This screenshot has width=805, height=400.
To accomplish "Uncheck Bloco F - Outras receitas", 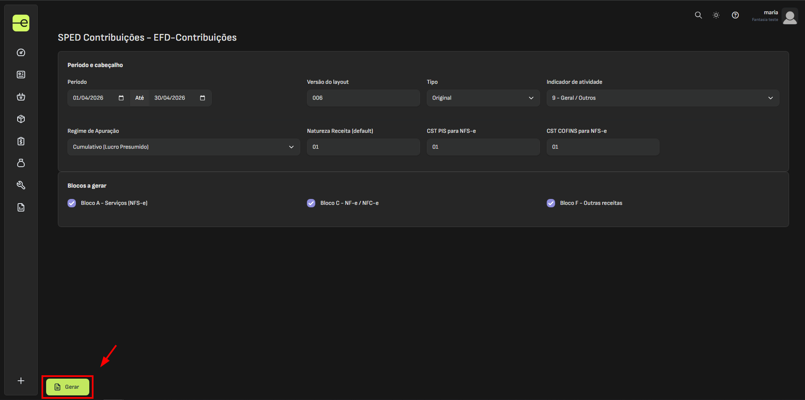I will pos(551,203).
